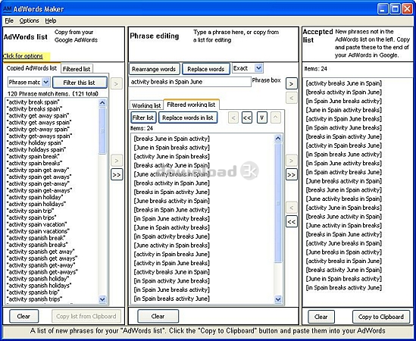Click the working list scrollbar down arrow
This screenshot has width=416, height=341.
[278, 299]
